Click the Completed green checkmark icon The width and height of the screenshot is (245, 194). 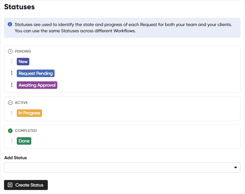coord(10,131)
